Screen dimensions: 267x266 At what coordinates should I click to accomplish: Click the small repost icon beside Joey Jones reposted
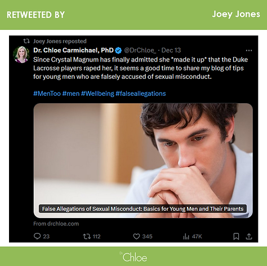(26, 41)
